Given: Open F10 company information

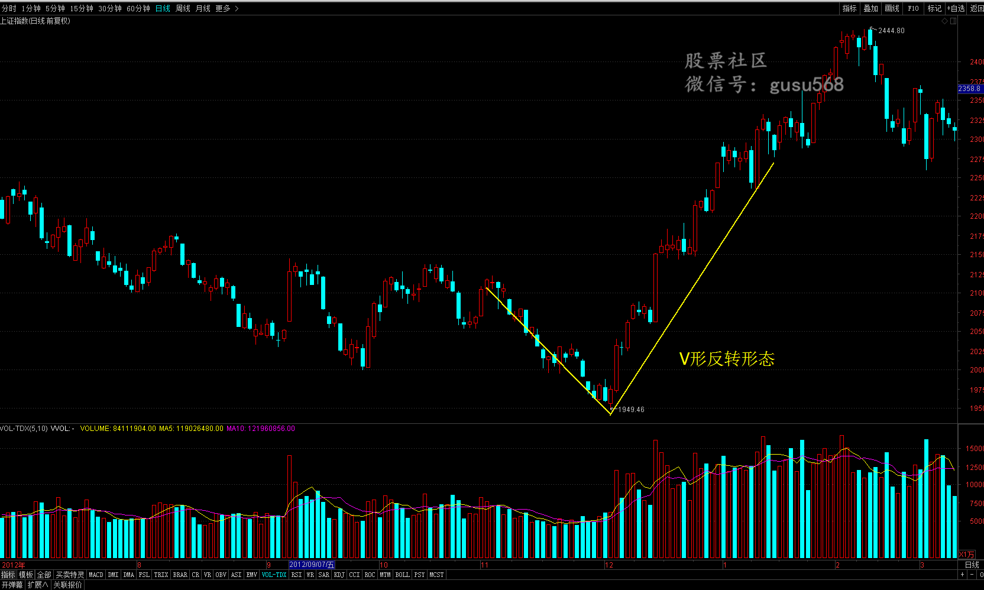Looking at the screenshot, I should (x=914, y=8).
